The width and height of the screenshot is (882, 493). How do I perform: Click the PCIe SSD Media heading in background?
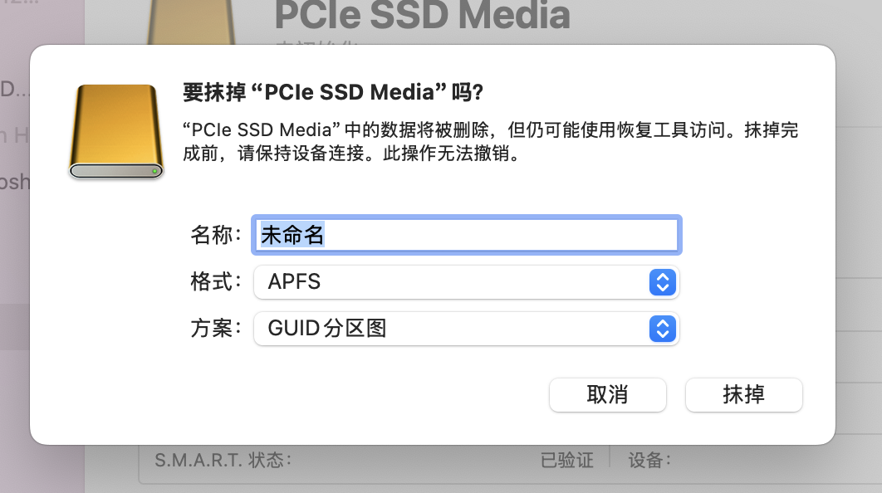pyautogui.click(x=422, y=15)
